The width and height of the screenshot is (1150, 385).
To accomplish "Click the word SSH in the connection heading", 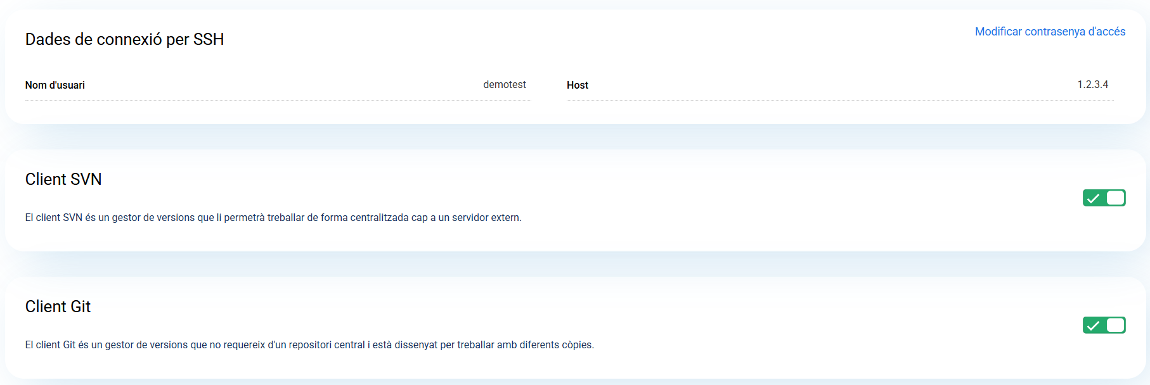I will (209, 39).
